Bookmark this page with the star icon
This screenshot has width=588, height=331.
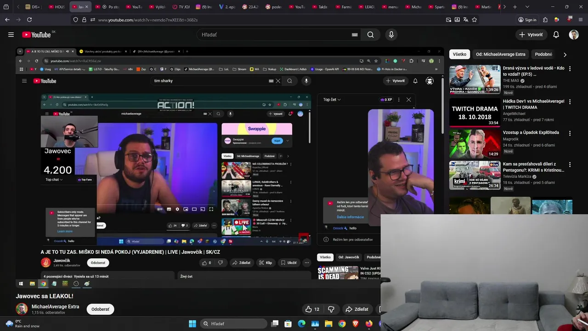click(x=475, y=20)
